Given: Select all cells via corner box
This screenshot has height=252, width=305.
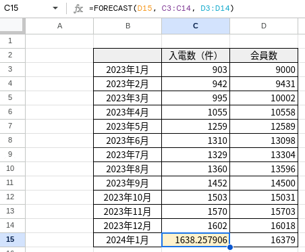Looking at the screenshot, I should [x=12, y=26].
